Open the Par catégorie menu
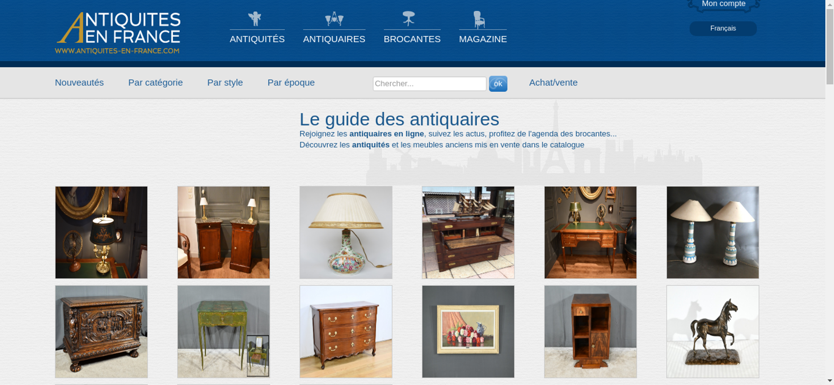Image resolution: width=834 pixels, height=385 pixels. [156, 83]
